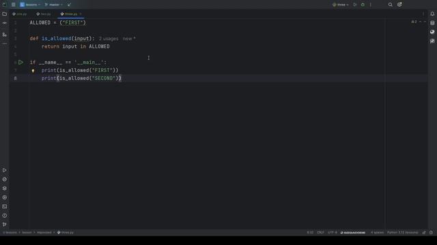This screenshot has height=245, width=437.
Task: Click the intention lightbulb on line 7
Action: pos(33,71)
